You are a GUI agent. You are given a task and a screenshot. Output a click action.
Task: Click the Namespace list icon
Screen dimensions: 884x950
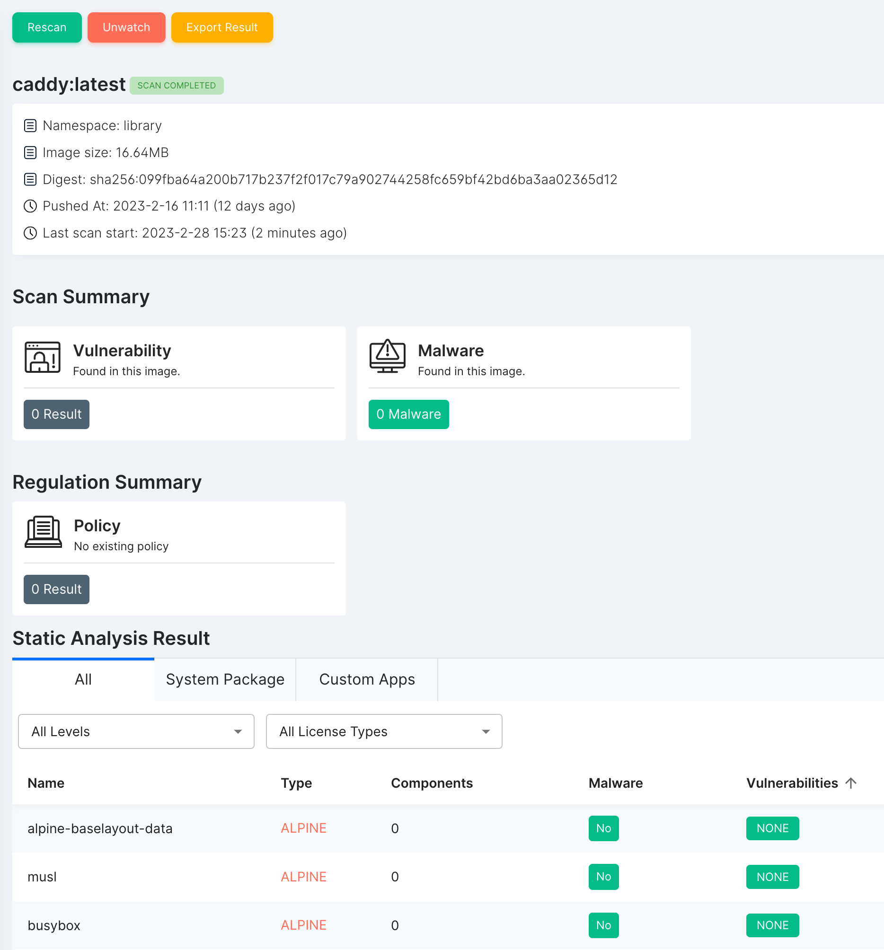pos(30,126)
